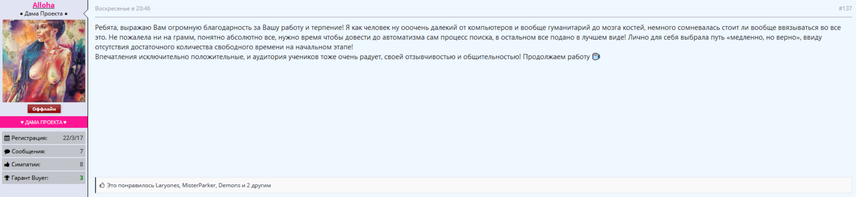The height and width of the screenshot is (197, 856).
Task: Open the Alloha username profile link
Action: [43, 5]
